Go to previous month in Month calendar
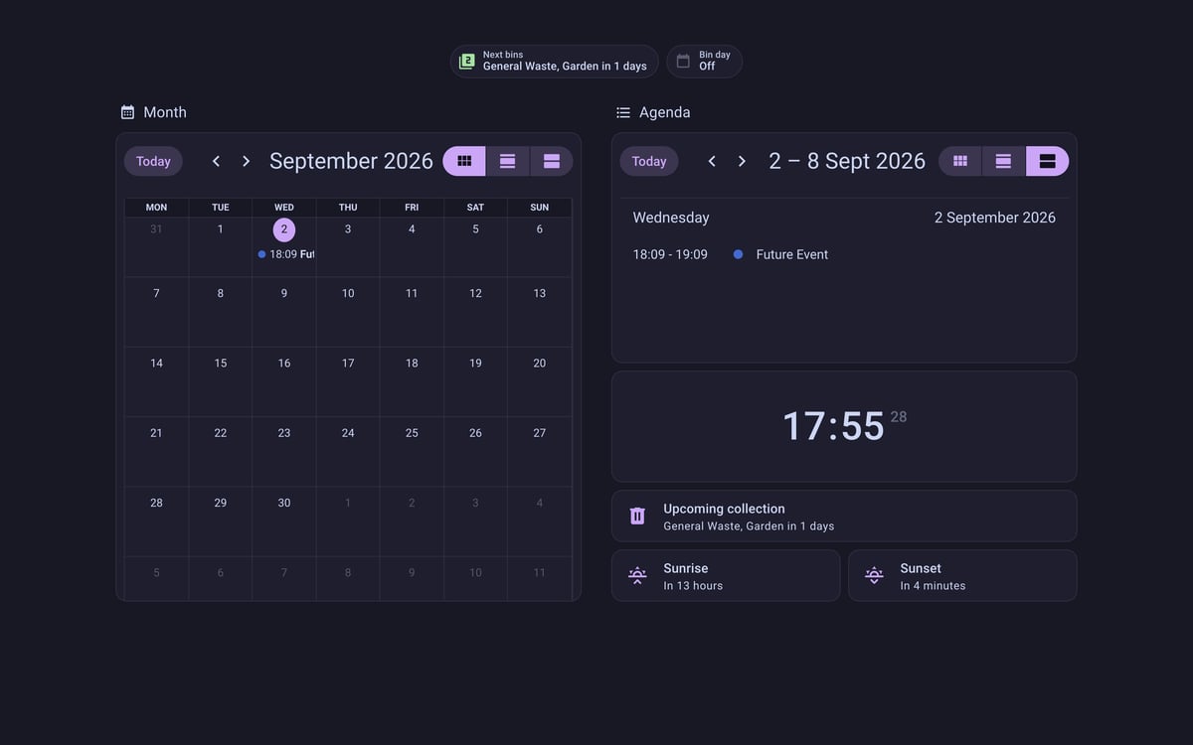This screenshot has width=1193, height=745. [216, 161]
